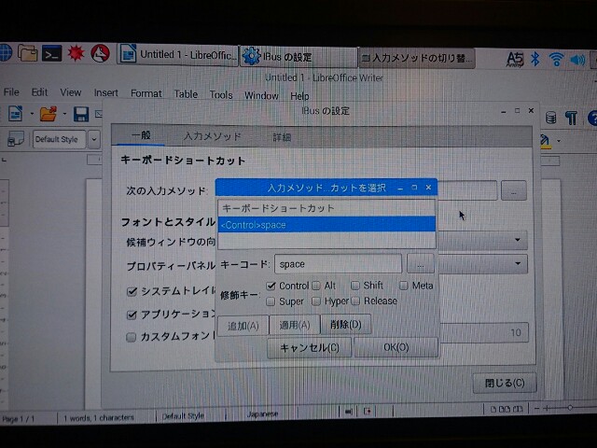Select the book view icon in status bar
Viewport: 597px width, 448px height.
pos(518,409)
